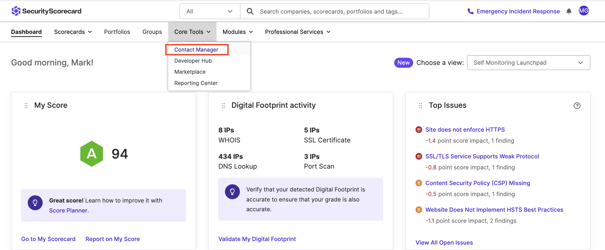The height and width of the screenshot is (250, 605).
Task: Go to Portfolios
Action: click(x=117, y=32)
